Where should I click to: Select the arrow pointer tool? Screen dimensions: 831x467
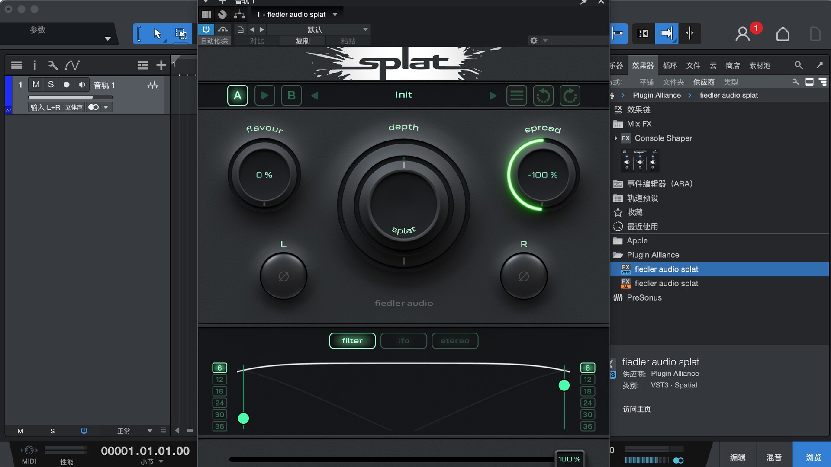pyautogui.click(x=157, y=33)
